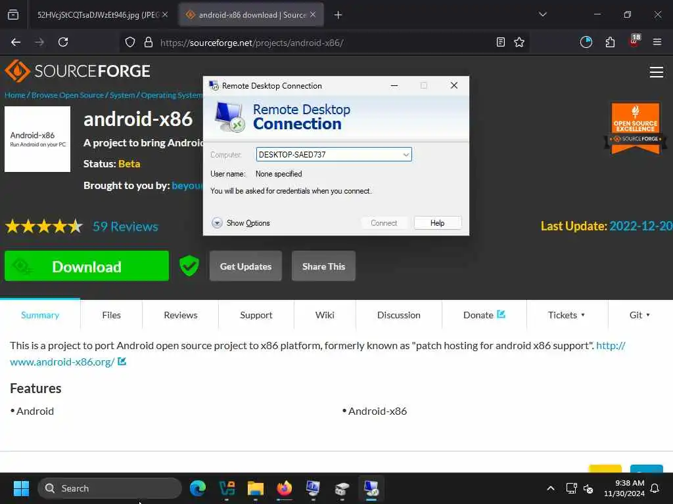This screenshot has width=673, height=504.
Task: Close the android-x86 download tab
Action: tap(313, 14)
